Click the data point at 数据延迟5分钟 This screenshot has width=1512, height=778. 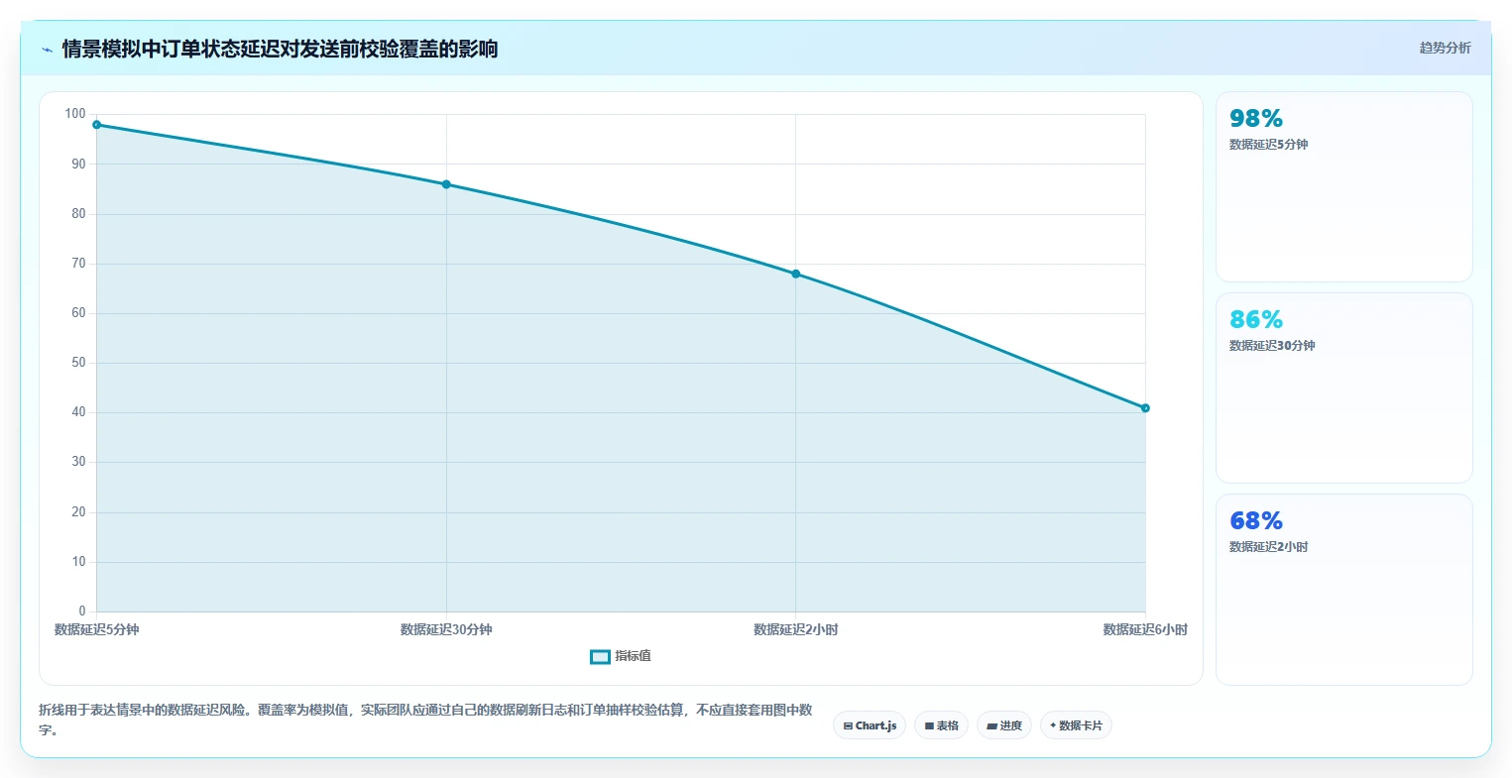click(97, 125)
